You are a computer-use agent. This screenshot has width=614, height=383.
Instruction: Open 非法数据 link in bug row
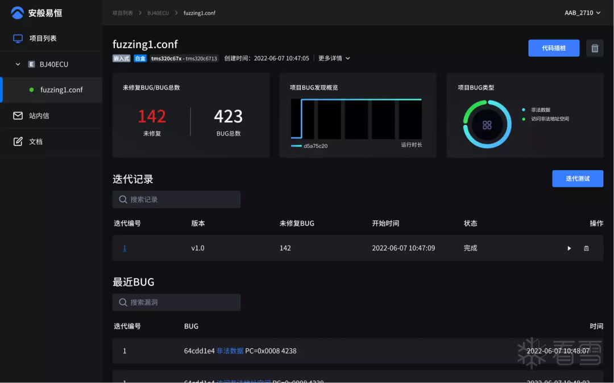[x=230, y=351]
